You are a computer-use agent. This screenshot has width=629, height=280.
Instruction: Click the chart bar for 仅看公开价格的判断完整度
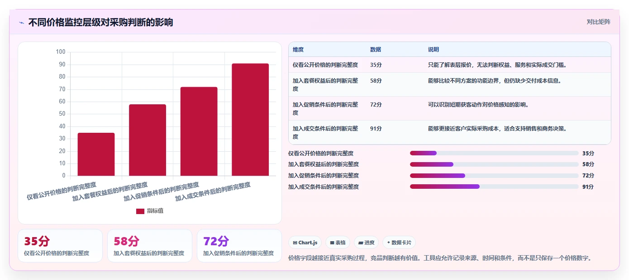pos(96,154)
